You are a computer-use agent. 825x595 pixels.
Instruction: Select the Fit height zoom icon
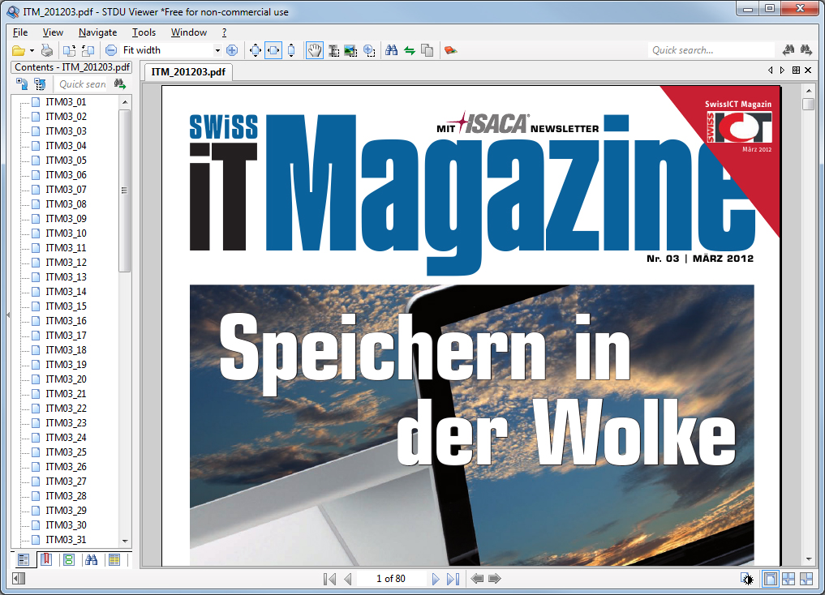point(291,50)
